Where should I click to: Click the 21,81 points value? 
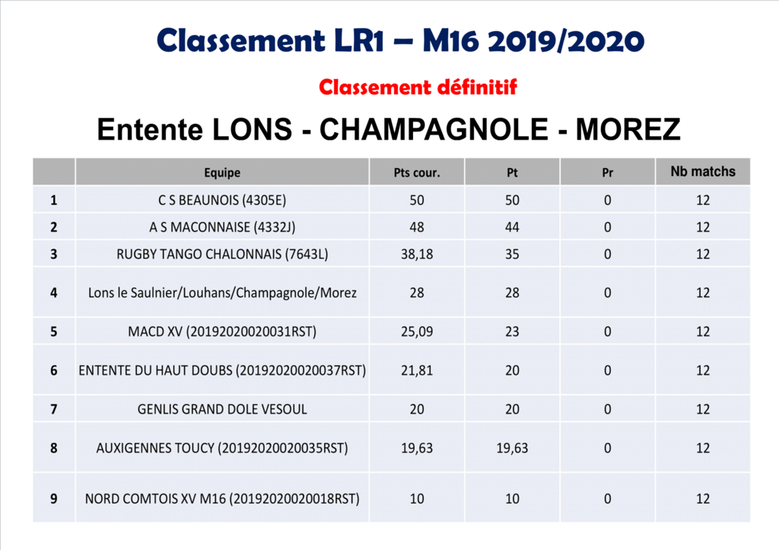[x=417, y=371]
